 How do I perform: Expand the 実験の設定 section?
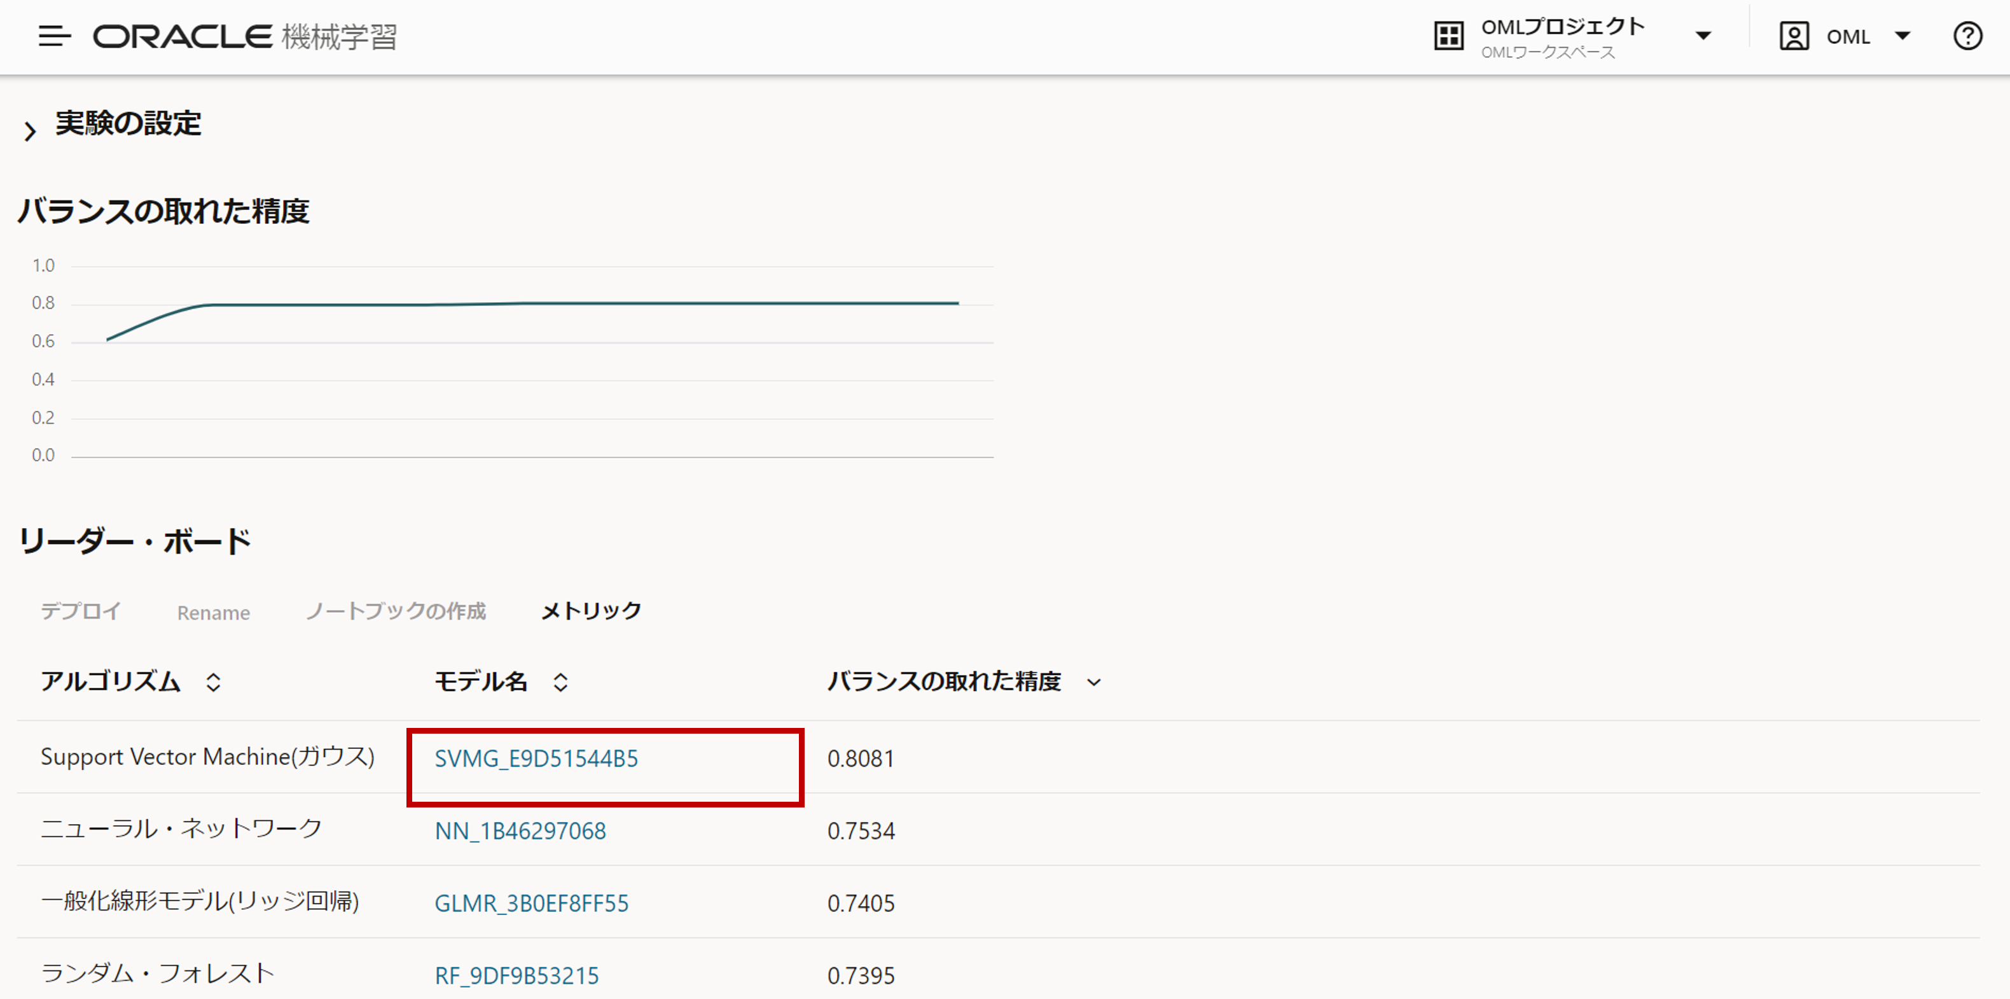click(30, 130)
